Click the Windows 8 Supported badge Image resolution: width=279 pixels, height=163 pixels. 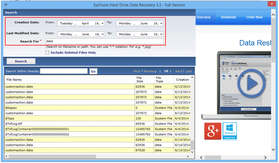pyautogui.click(x=230, y=131)
